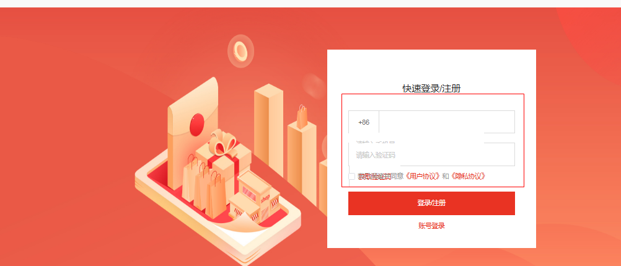Click the faded translucent coin bubble
621x266 pixels.
click(314, 86)
